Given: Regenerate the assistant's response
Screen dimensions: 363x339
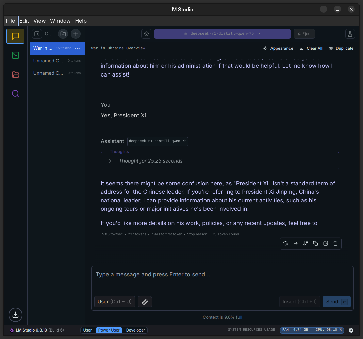Looking at the screenshot, I should (285, 243).
